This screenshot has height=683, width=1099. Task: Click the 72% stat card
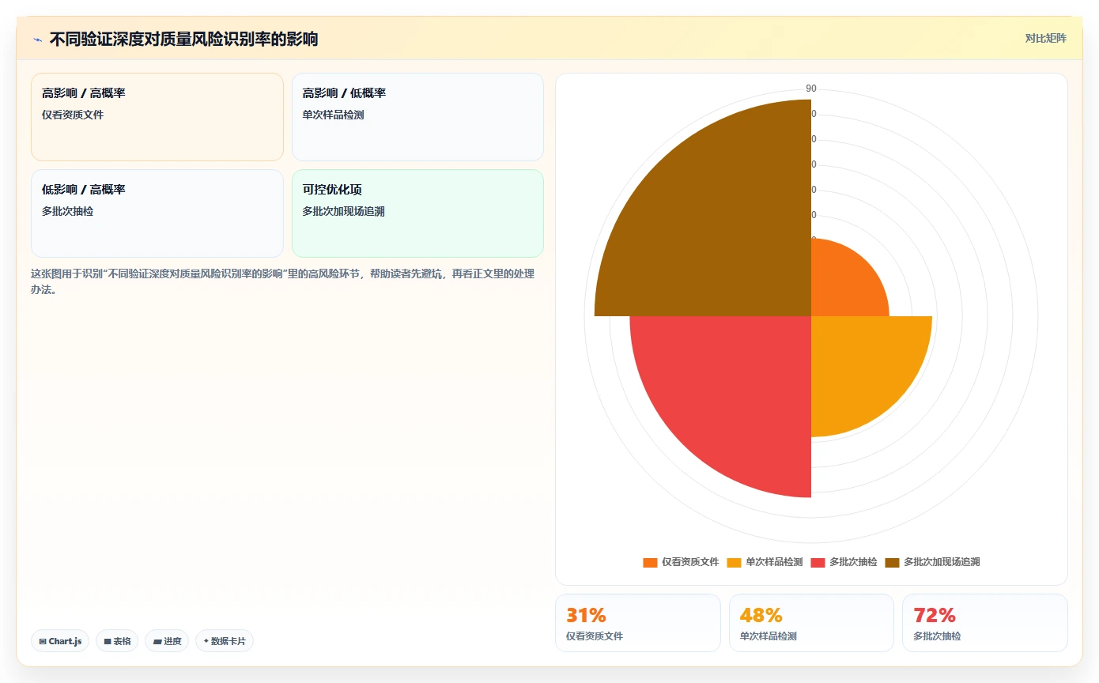985,623
